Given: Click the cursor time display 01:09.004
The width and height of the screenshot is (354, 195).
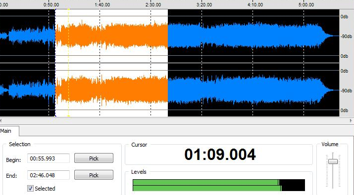Looking at the screenshot, I should point(220,155).
